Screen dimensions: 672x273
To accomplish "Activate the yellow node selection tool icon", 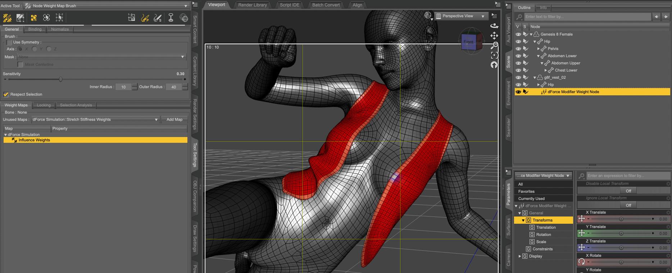I will click(33, 18).
